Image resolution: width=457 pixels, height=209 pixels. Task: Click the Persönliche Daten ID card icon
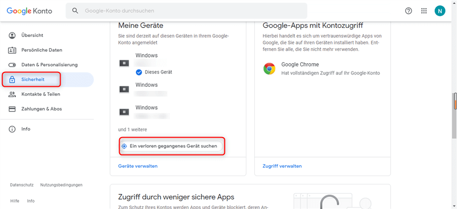[12, 50]
